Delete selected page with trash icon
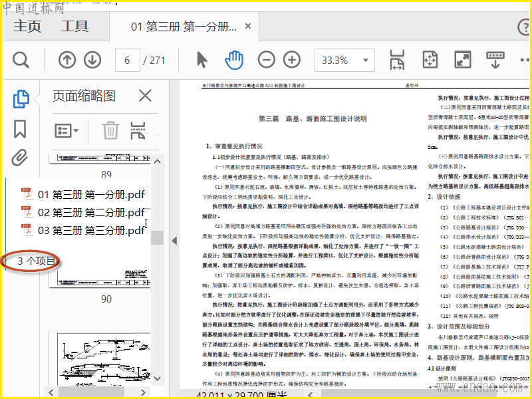The width and height of the screenshot is (532, 399). (x=110, y=130)
